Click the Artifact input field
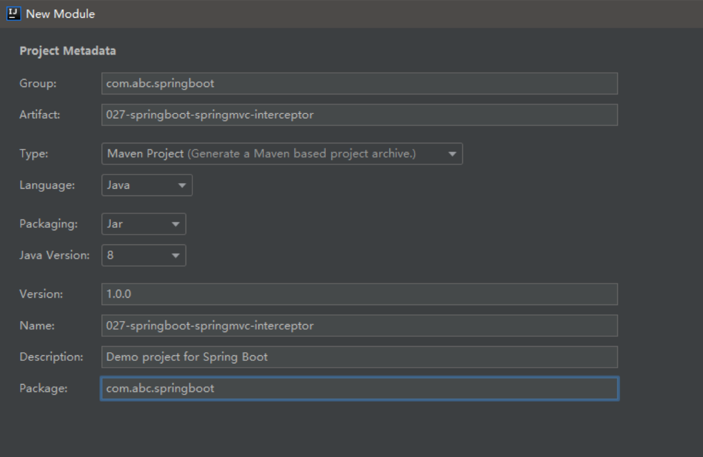 point(359,115)
